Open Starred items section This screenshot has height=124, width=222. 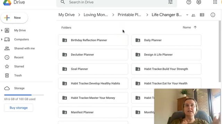click(19, 66)
